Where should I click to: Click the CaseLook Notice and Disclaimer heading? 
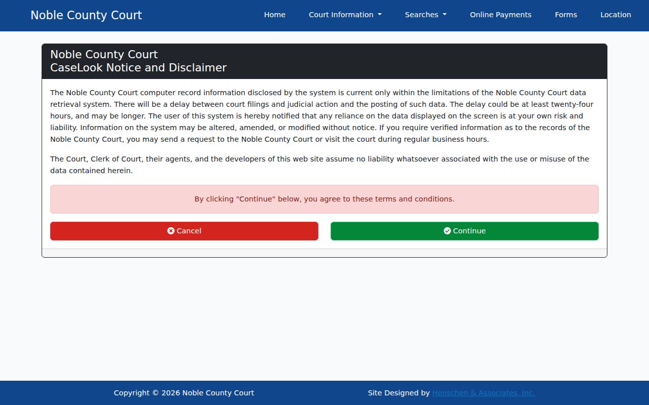138,67
